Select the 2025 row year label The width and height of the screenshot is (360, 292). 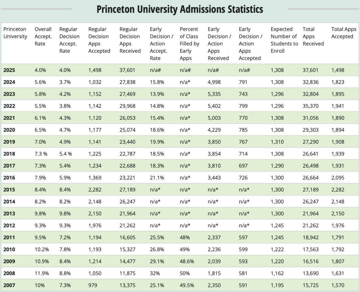9,70
